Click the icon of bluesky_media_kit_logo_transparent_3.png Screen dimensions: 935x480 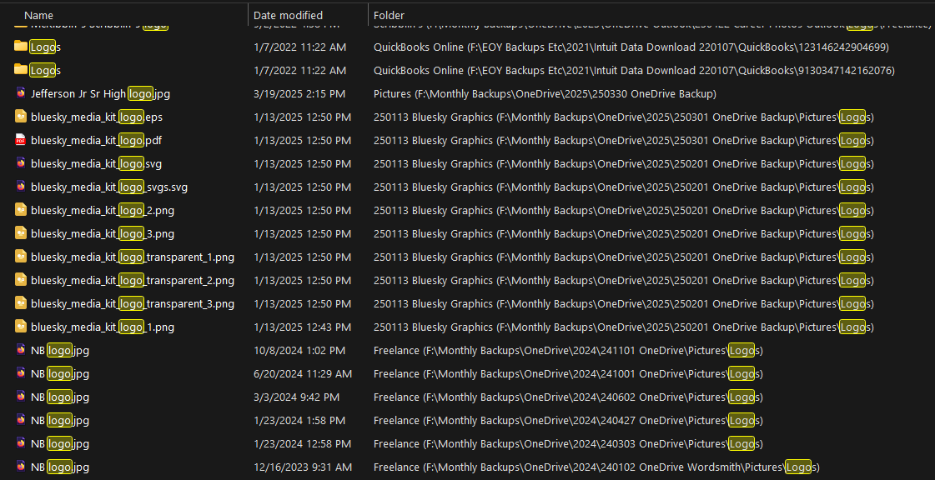[21, 303]
